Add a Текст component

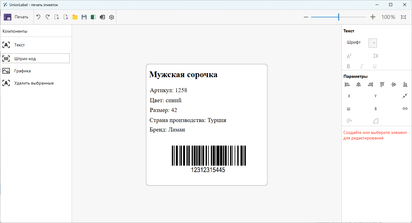[x=36, y=45]
